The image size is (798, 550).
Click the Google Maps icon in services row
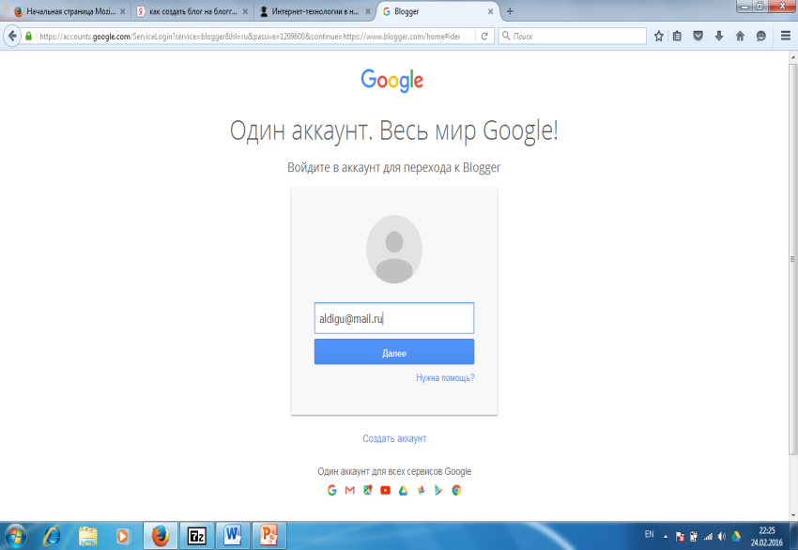click(x=367, y=490)
